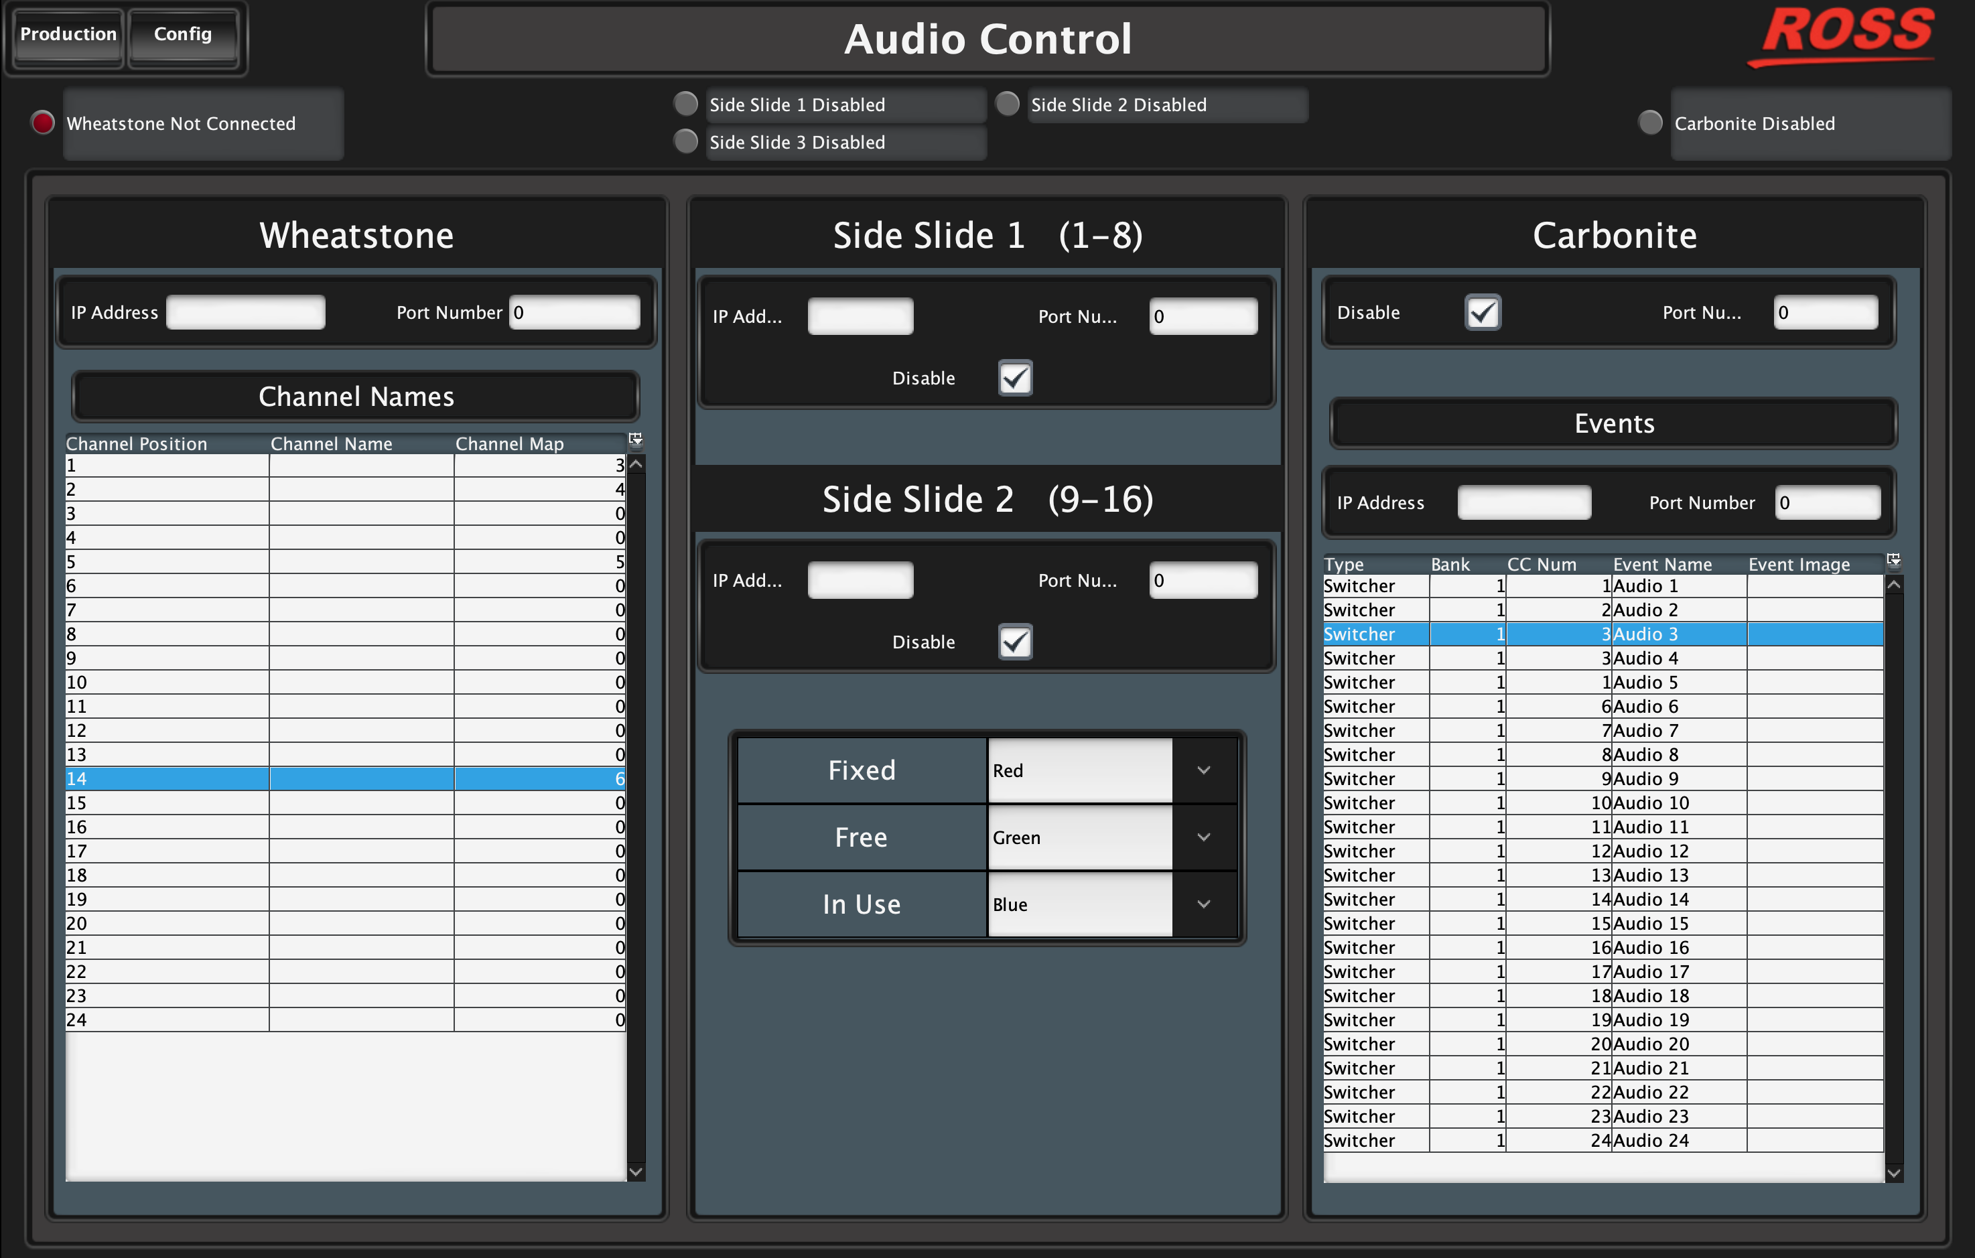Click the Events scrollbar down arrow
Viewport: 1975px width, 1258px height.
[1894, 1173]
